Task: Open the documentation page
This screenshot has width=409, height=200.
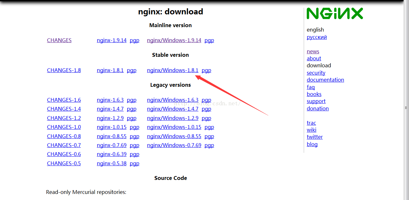Action: tap(325, 80)
